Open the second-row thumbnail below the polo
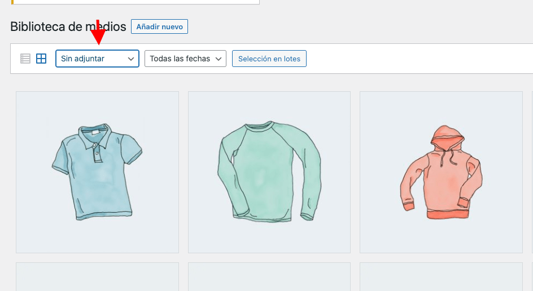The height and width of the screenshot is (291, 533). tap(97, 277)
